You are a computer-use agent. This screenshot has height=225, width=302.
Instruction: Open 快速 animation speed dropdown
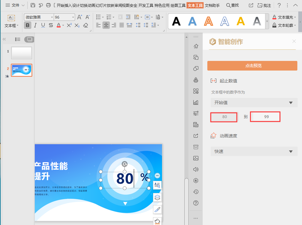click(254, 151)
